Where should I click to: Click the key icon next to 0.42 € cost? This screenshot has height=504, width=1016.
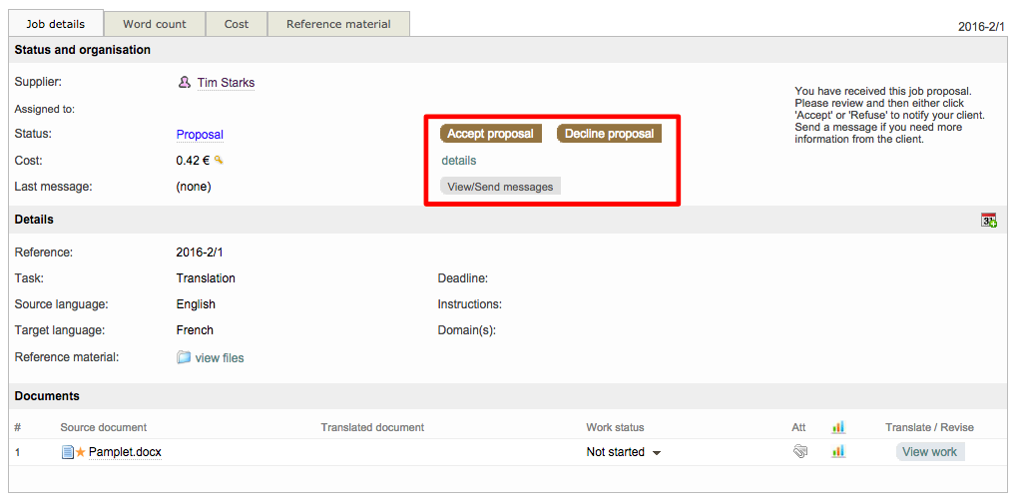pos(219,160)
